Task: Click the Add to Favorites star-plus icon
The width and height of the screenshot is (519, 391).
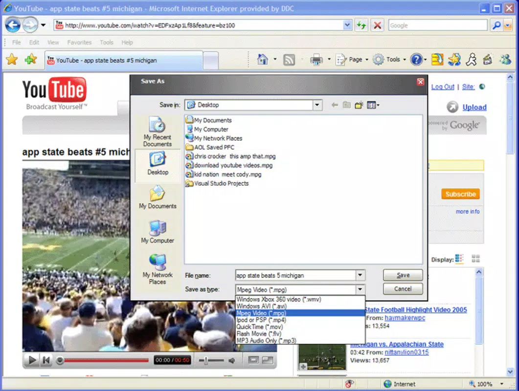Action: 31,60
